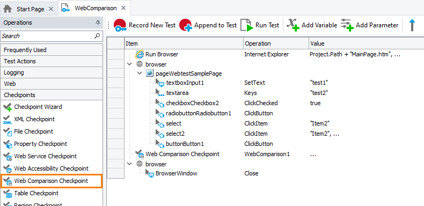This screenshot has height=206, width=424.
Task: Click the search magnifier icon
Action: (97, 36)
